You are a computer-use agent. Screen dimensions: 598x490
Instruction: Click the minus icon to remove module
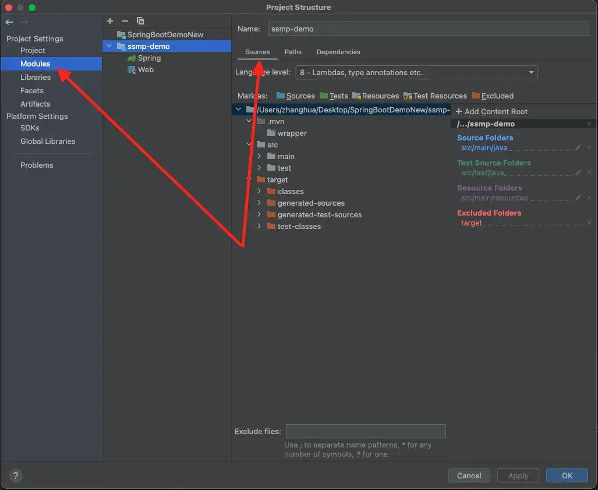(125, 21)
